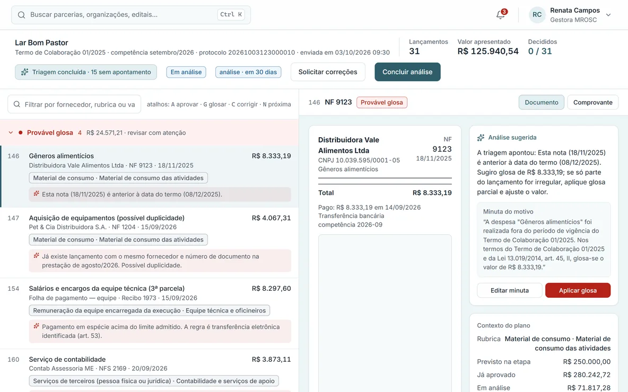Click the Análise sugerida sparkle icon
The image size is (628, 392).
pyautogui.click(x=481, y=138)
